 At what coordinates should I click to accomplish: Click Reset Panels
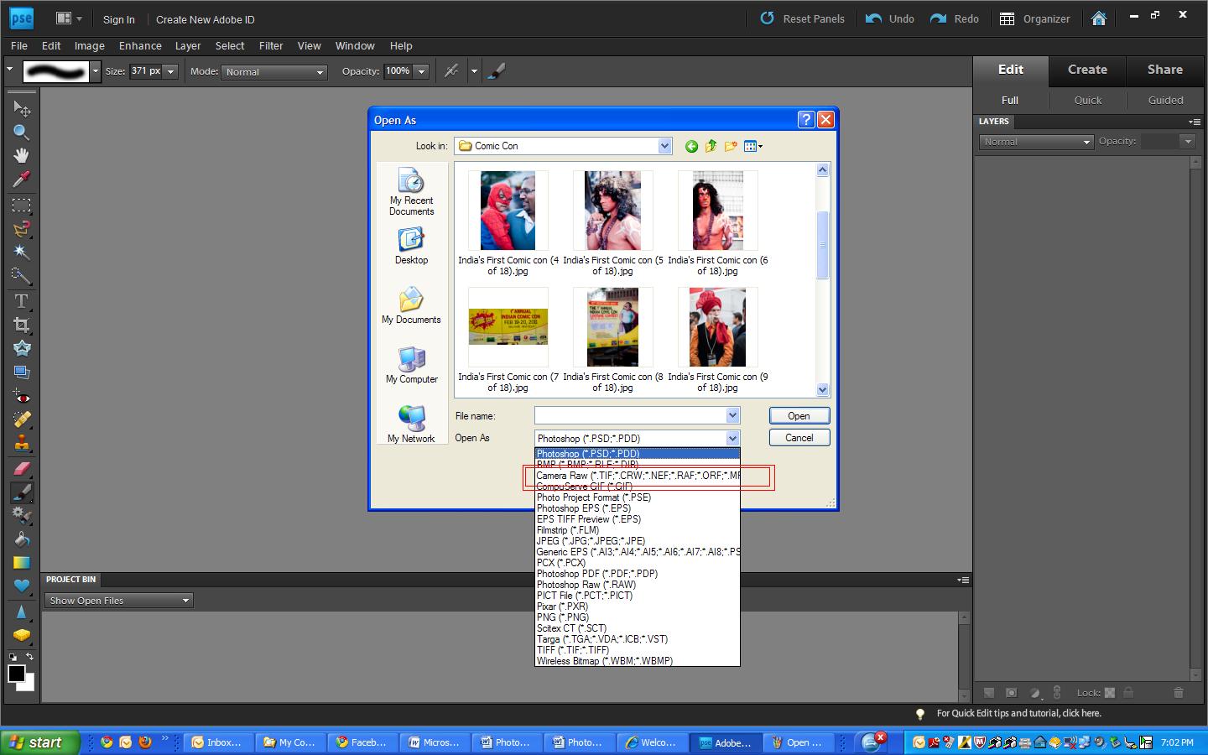(x=802, y=18)
